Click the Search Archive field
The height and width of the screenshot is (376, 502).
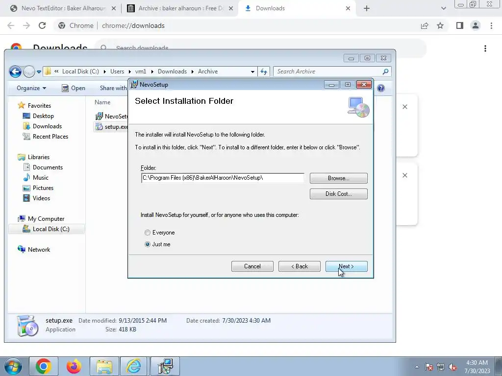pos(328,71)
